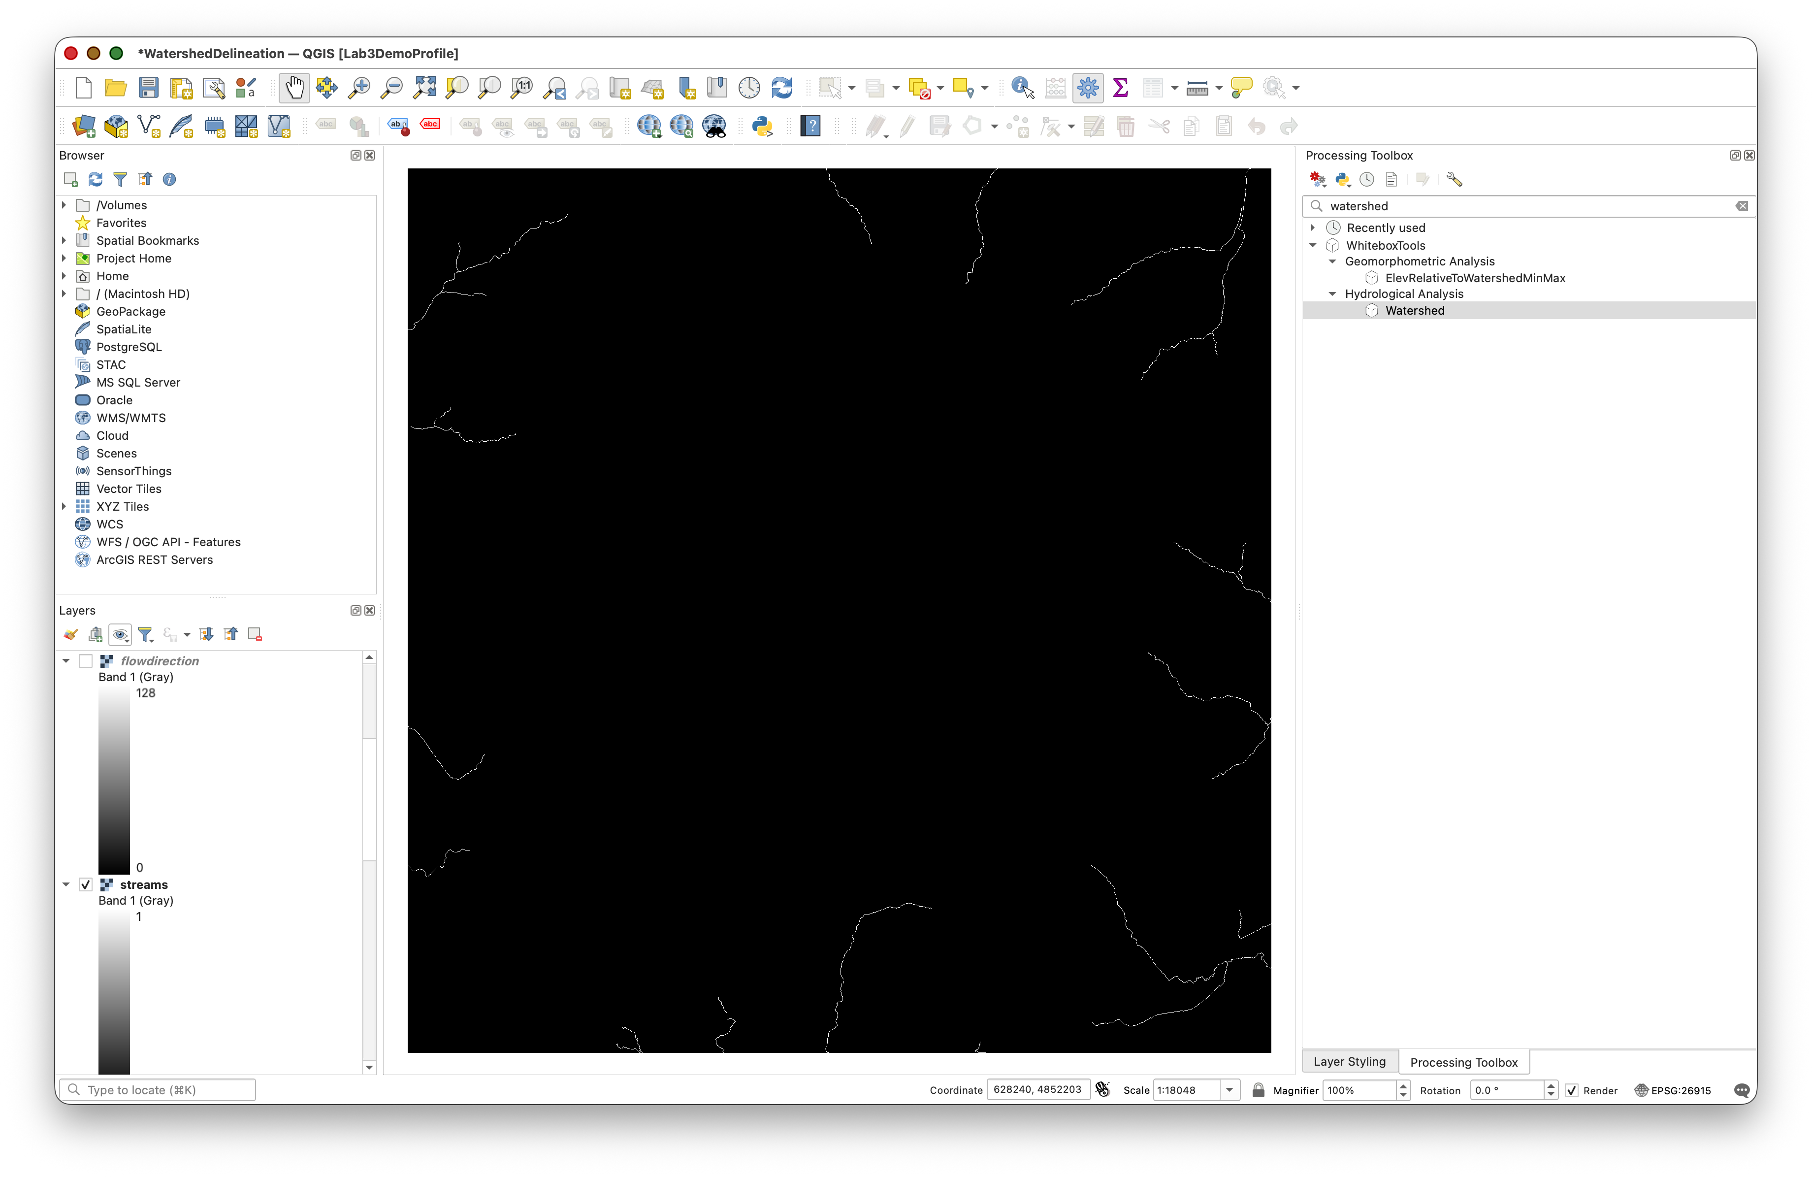Click the WMS/WMTS browser item
The height and width of the screenshot is (1177, 1812).
pyautogui.click(x=131, y=418)
